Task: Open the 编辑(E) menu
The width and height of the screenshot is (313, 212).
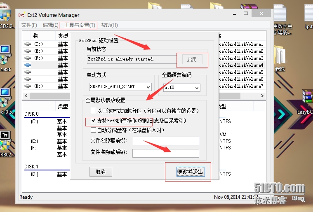Action: [x=50, y=25]
